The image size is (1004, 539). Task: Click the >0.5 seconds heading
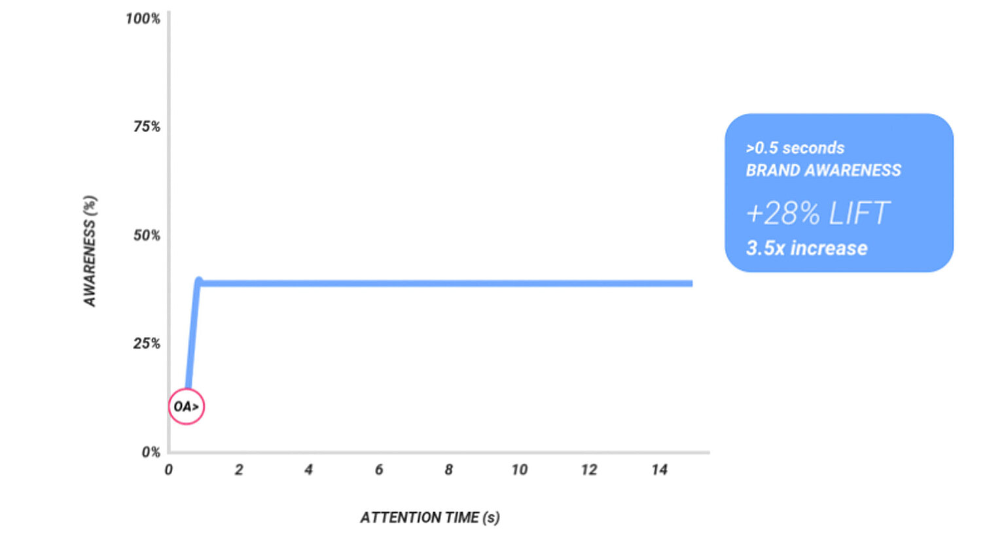(795, 148)
